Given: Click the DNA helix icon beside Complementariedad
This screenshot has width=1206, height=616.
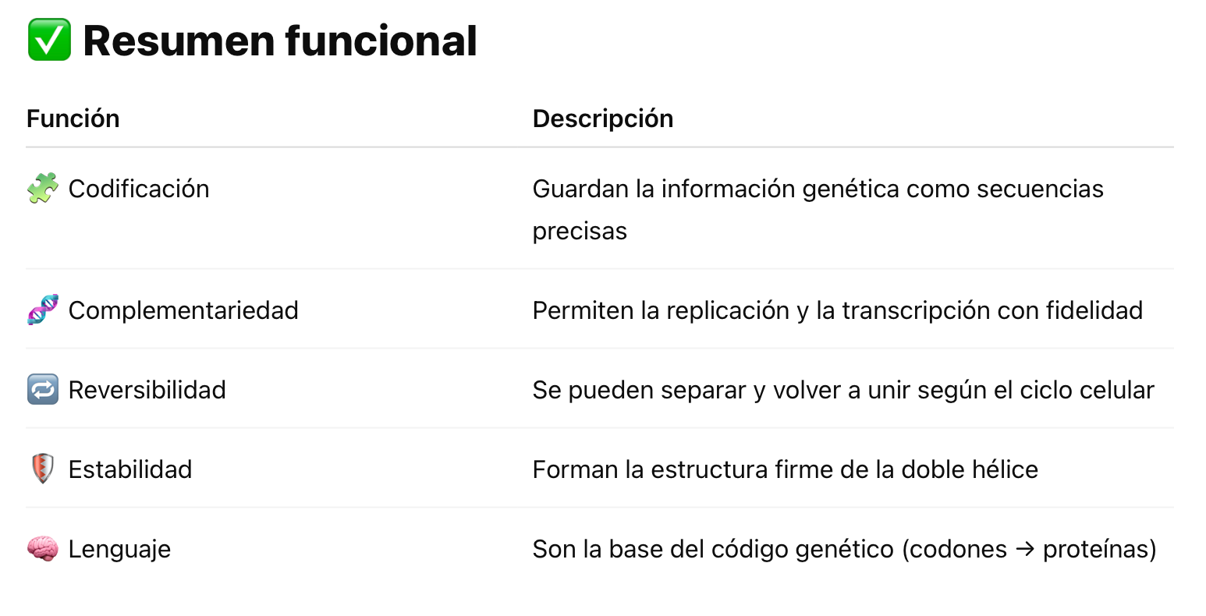Looking at the screenshot, I should pyautogui.click(x=43, y=310).
